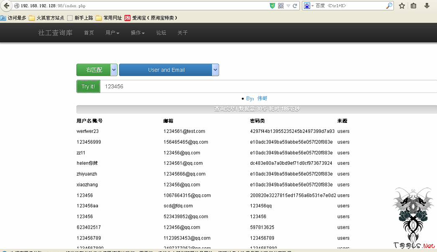Open the address bar history dropdown arrow
Image resolution: width=437 pixels, height=252 pixels.
288,6
